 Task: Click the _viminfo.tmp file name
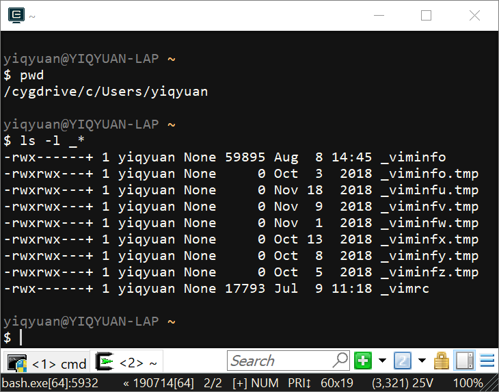[x=430, y=174]
